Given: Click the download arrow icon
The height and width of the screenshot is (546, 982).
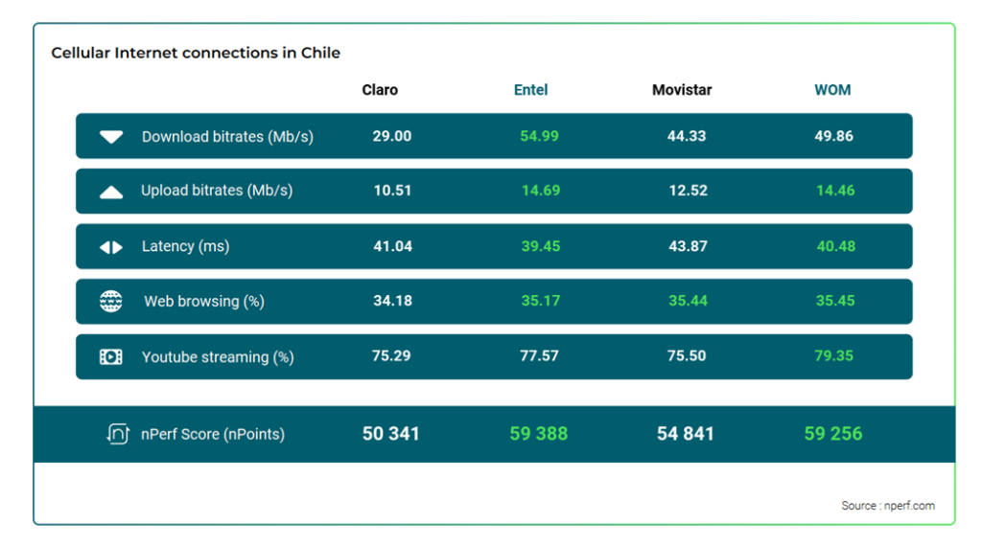Looking at the screenshot, I should click(x=111, y=137).
